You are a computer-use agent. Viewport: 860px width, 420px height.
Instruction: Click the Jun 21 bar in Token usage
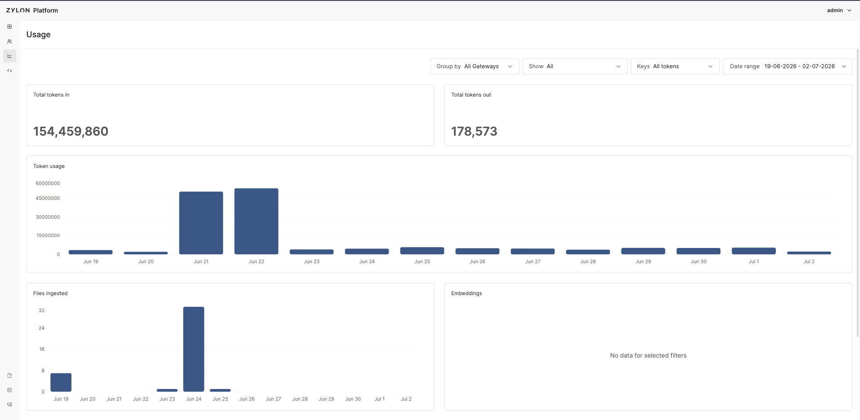201,223
